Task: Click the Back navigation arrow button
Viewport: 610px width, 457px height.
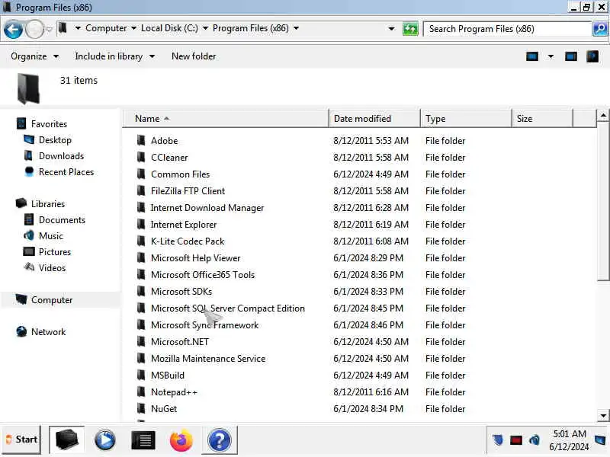Action: [13, 29]
